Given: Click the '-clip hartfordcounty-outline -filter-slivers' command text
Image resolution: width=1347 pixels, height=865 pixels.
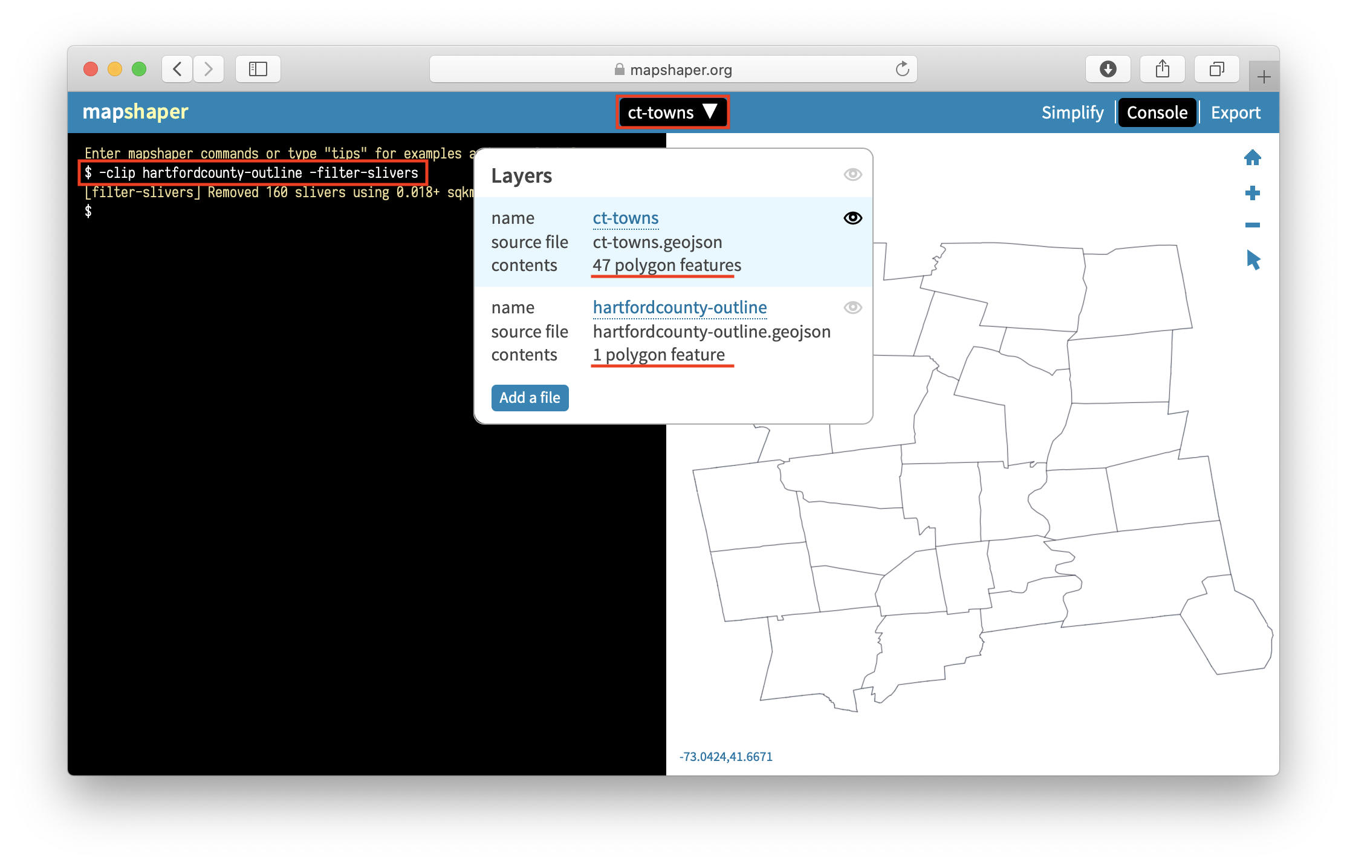Looking at the screenshot, I should pyautogui.click(x=258, y=173).
